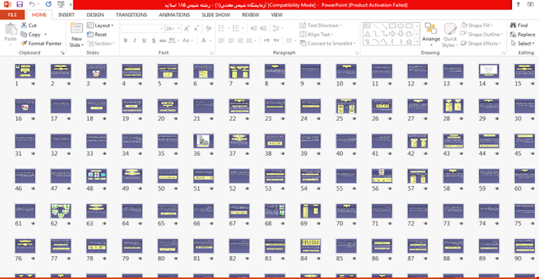Expand the font size combo box

tap(179, 28)
